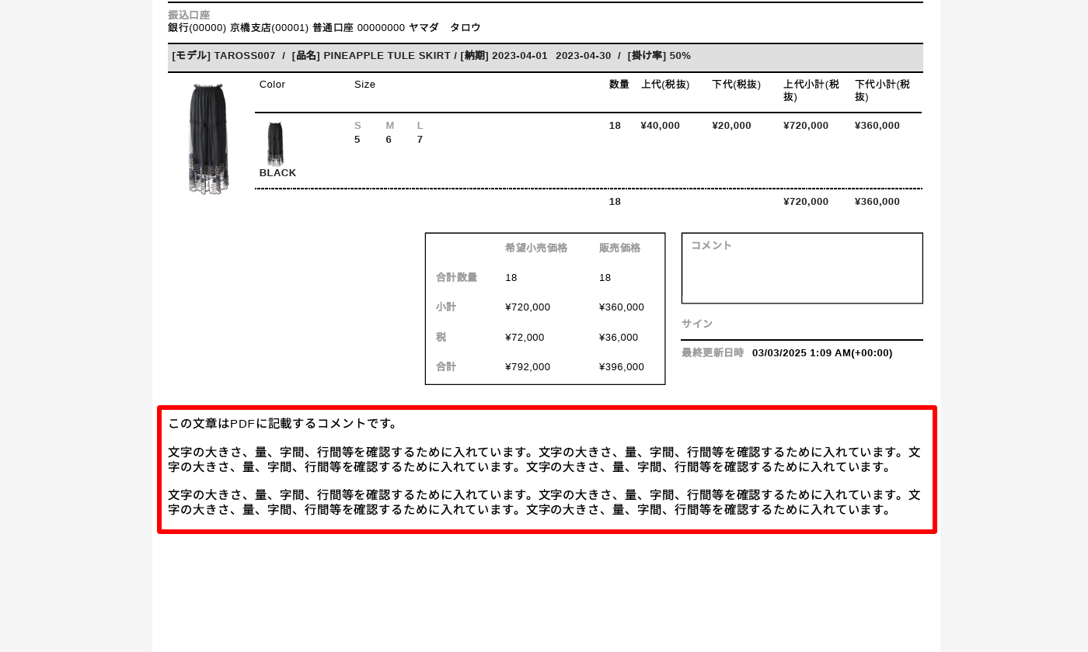Click the 販売価格 summary header
Image resolution: width=1088 pixels, height=652 pixels.
pos(620,248)
